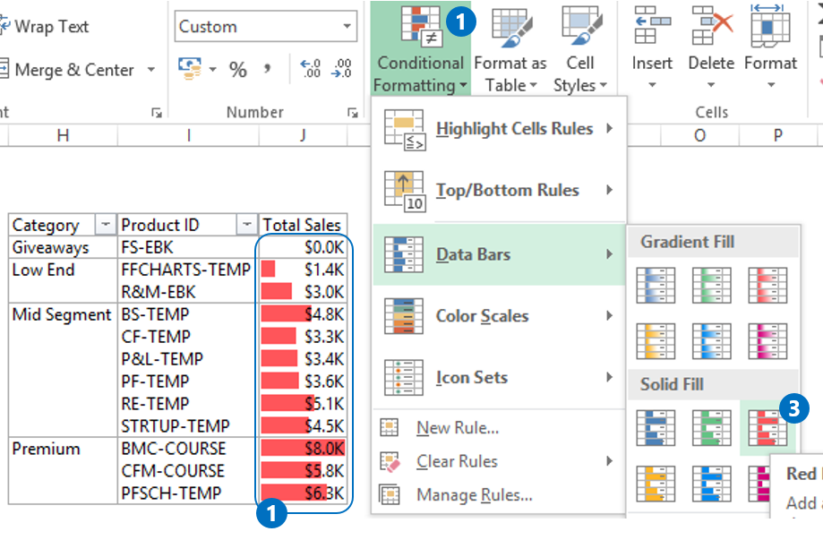
Task: Open the Custom number format dropdown
Action: tap(347, 26)
